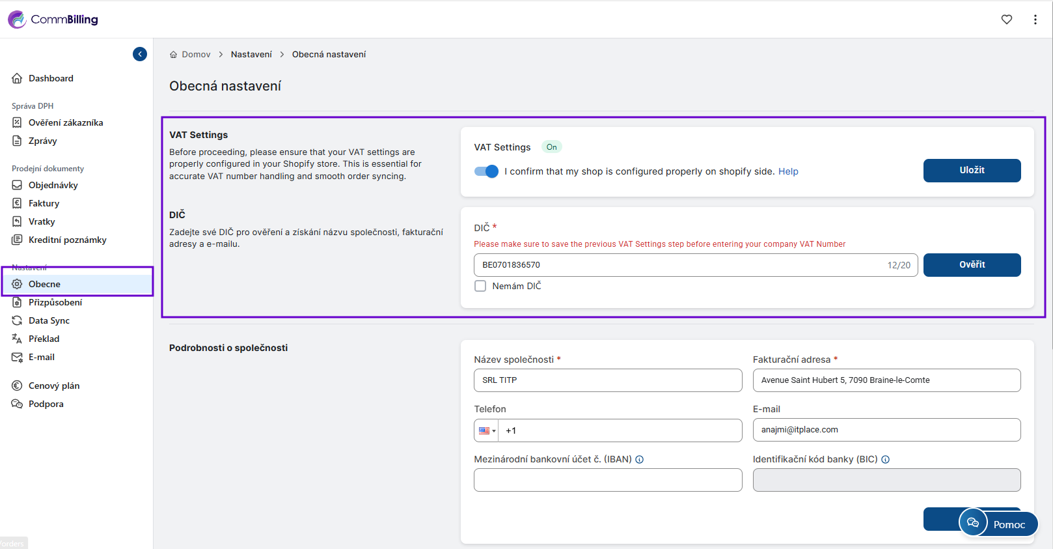Click the CommBilling logo
Image resolution: width=1053 pixels, height=549 pixels.
coord(53,20)
